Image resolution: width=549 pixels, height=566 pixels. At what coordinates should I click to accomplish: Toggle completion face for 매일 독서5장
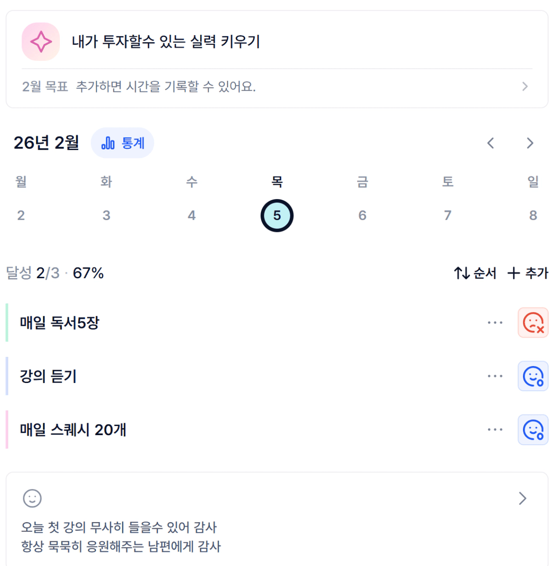[x=533, y=323]
